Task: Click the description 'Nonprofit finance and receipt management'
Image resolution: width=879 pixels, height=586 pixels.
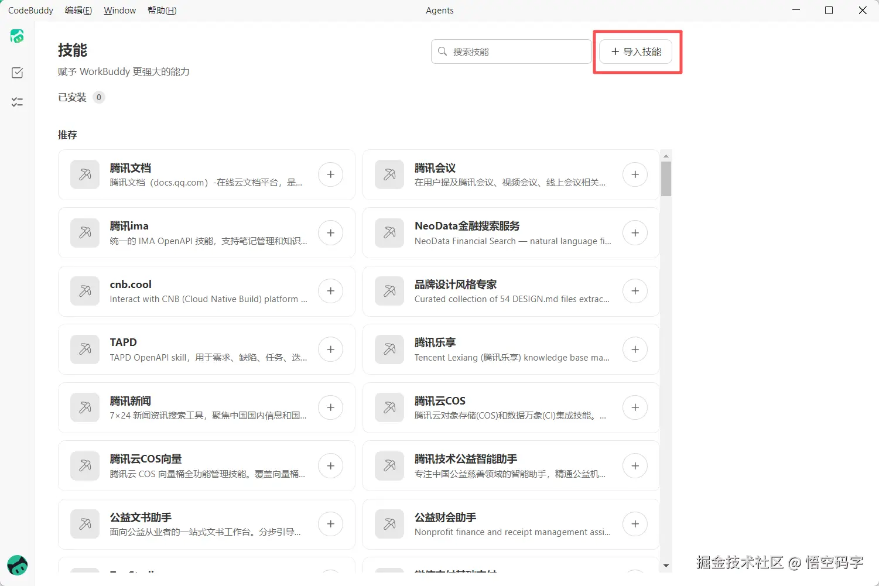Action: click(x=512, y=532)
